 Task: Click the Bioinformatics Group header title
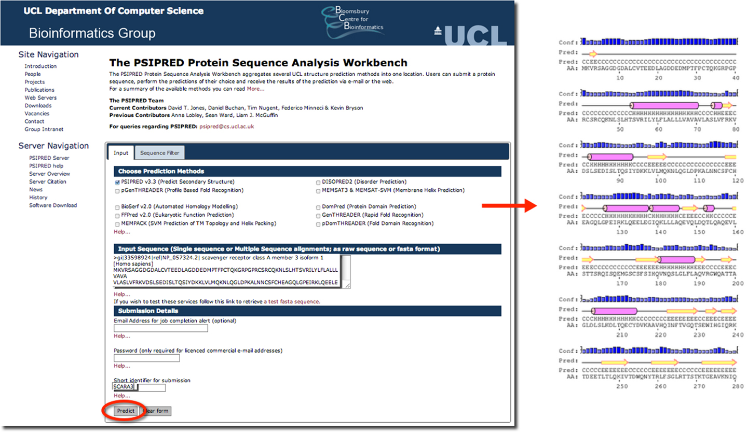click(x=92, y=34)
